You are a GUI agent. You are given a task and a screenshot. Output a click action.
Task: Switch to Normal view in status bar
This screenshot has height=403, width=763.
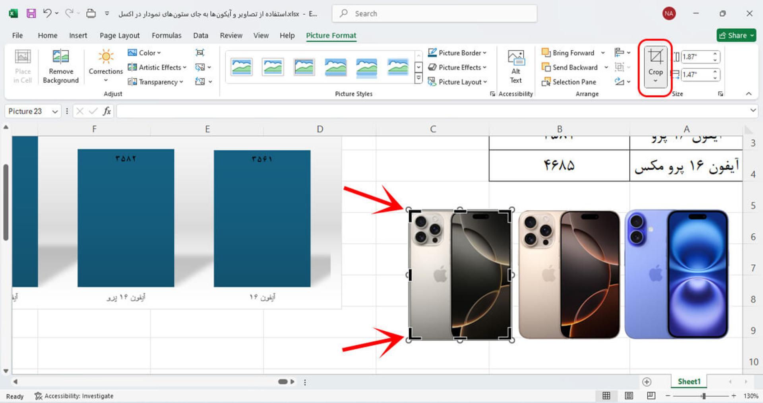point(606,396)
